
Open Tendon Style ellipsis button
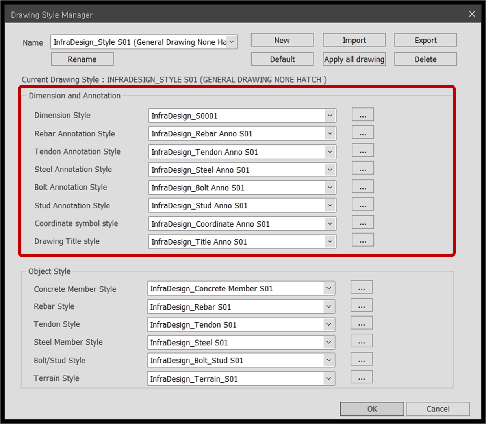click(x=362, y=323)
